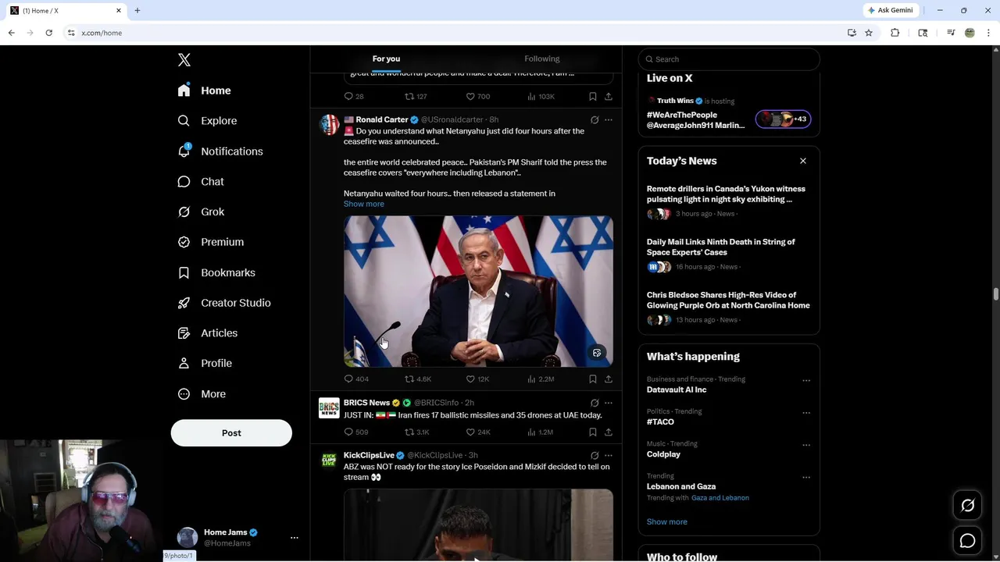Viewport: 1000px width, 562px height.
Task: Expand Ronald Carter's post with Show more
Action: pos(364,205)
